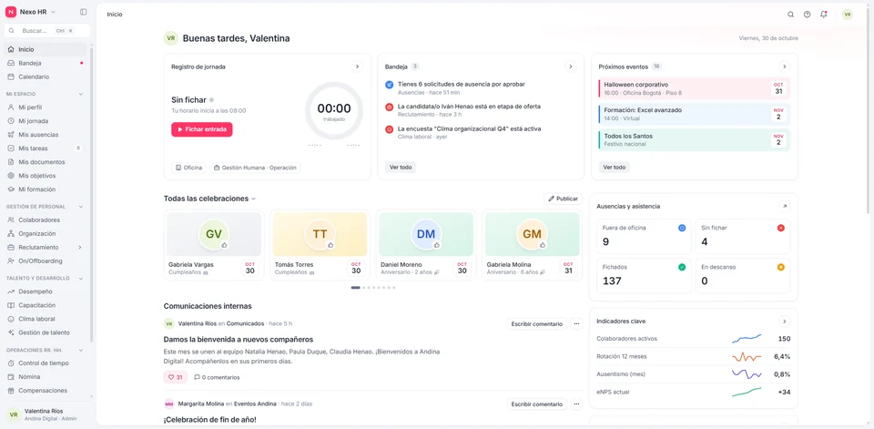
Task: Click the Fichar entrada button
Action: pyautogui.click(x=202, y=129)
